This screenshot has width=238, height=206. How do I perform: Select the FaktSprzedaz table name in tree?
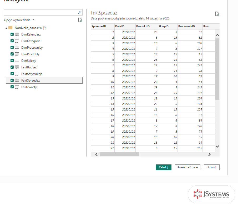click(x=31, y=81)
